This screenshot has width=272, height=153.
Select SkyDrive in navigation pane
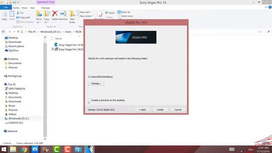click(x=11, y=51)
